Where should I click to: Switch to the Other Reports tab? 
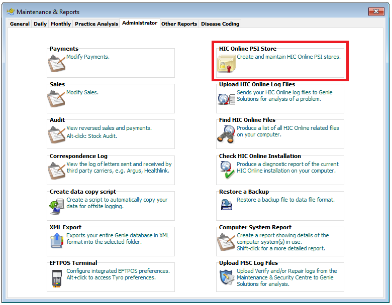coord(179,24)
